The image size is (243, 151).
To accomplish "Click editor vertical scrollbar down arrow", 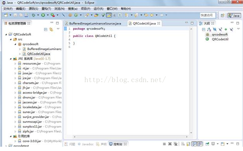I will tap(191, 133).
